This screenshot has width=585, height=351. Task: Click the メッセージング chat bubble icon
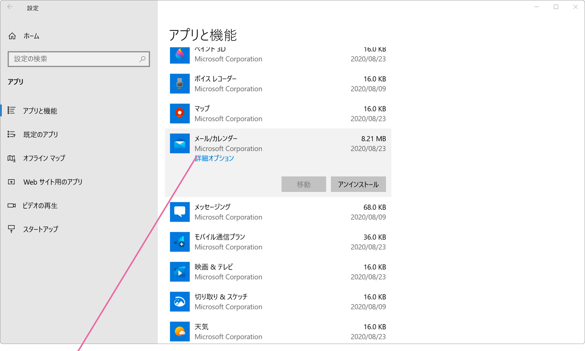pos(180,212)
